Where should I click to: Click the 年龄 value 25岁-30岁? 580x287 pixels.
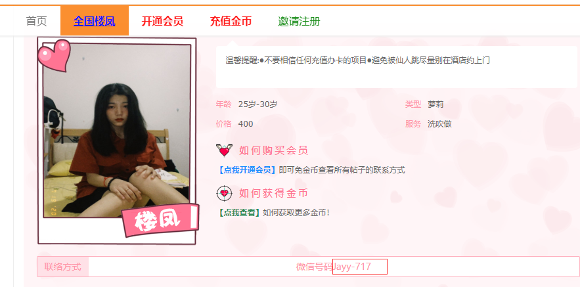pyautogui.click(x=258, y=104)
